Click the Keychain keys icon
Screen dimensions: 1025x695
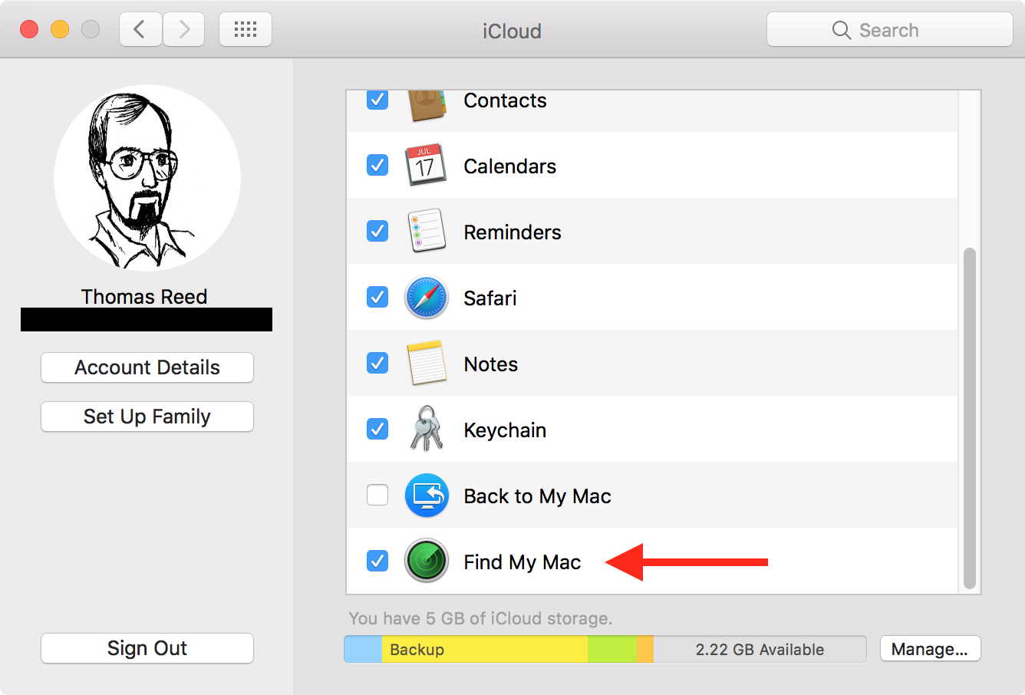click(x=426, y=430)
